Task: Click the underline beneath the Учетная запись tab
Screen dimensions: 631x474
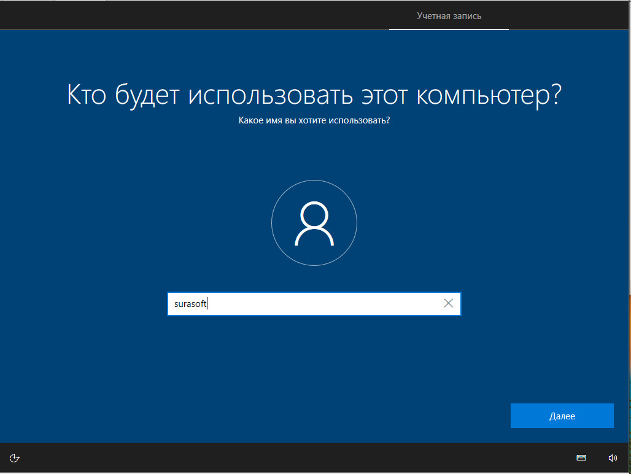Action: click(x=449, y=29)
